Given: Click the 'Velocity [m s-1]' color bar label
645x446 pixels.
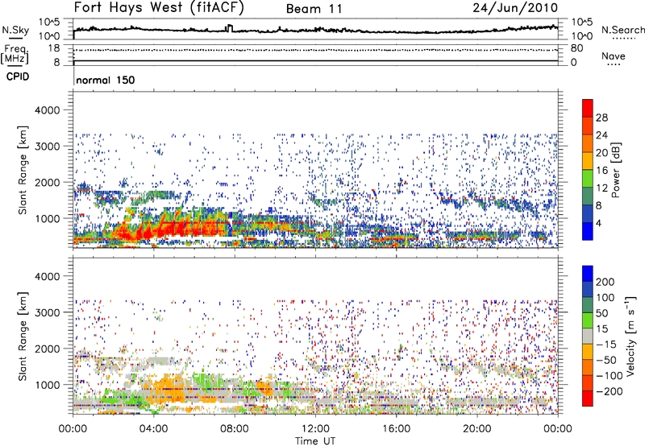Looking at the screenshot, I should [x=630, y=336].
